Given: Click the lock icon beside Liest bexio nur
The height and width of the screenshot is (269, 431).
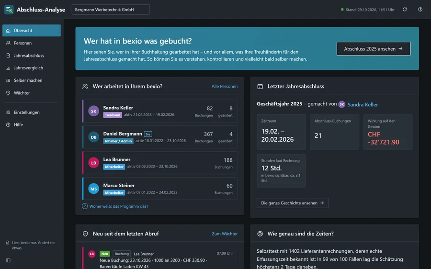Looking at the screenshot, I should (x=8, y=243).
